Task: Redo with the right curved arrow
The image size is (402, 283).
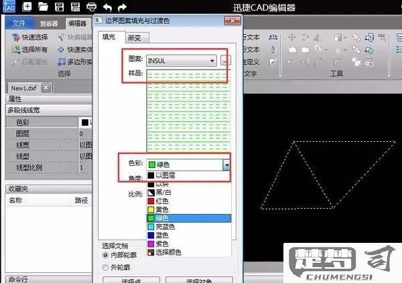Action: [x=123, y=7]
